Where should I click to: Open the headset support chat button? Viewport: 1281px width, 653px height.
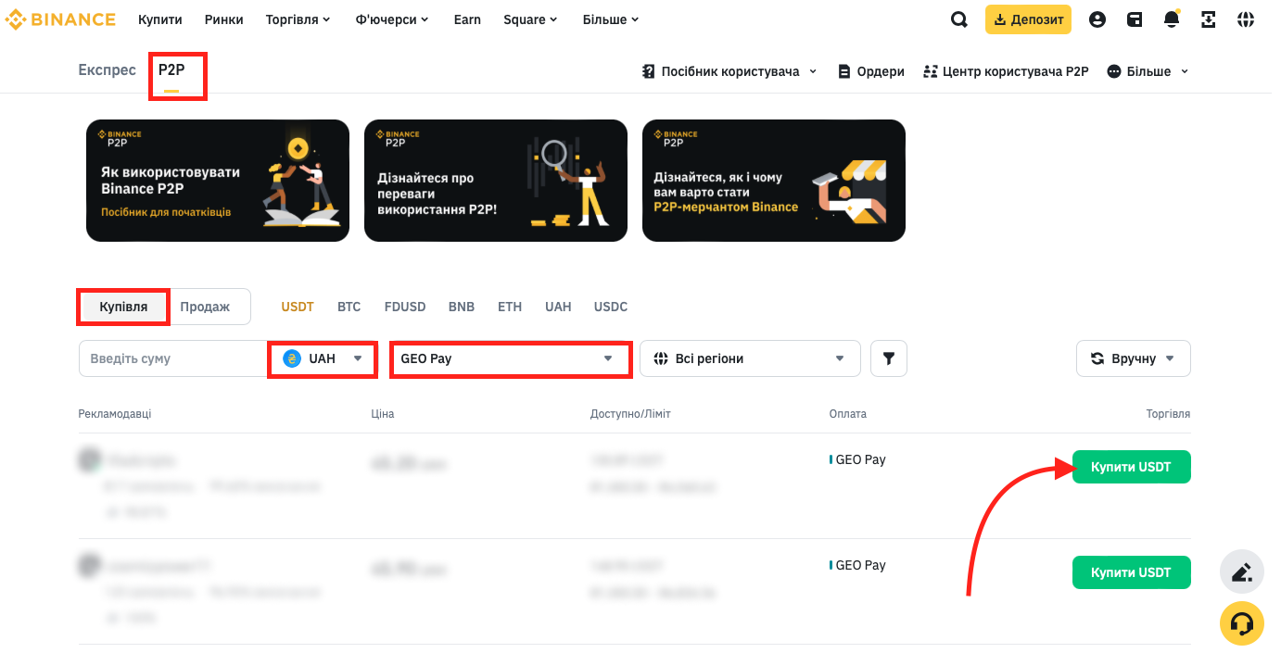coord(1242,623)
